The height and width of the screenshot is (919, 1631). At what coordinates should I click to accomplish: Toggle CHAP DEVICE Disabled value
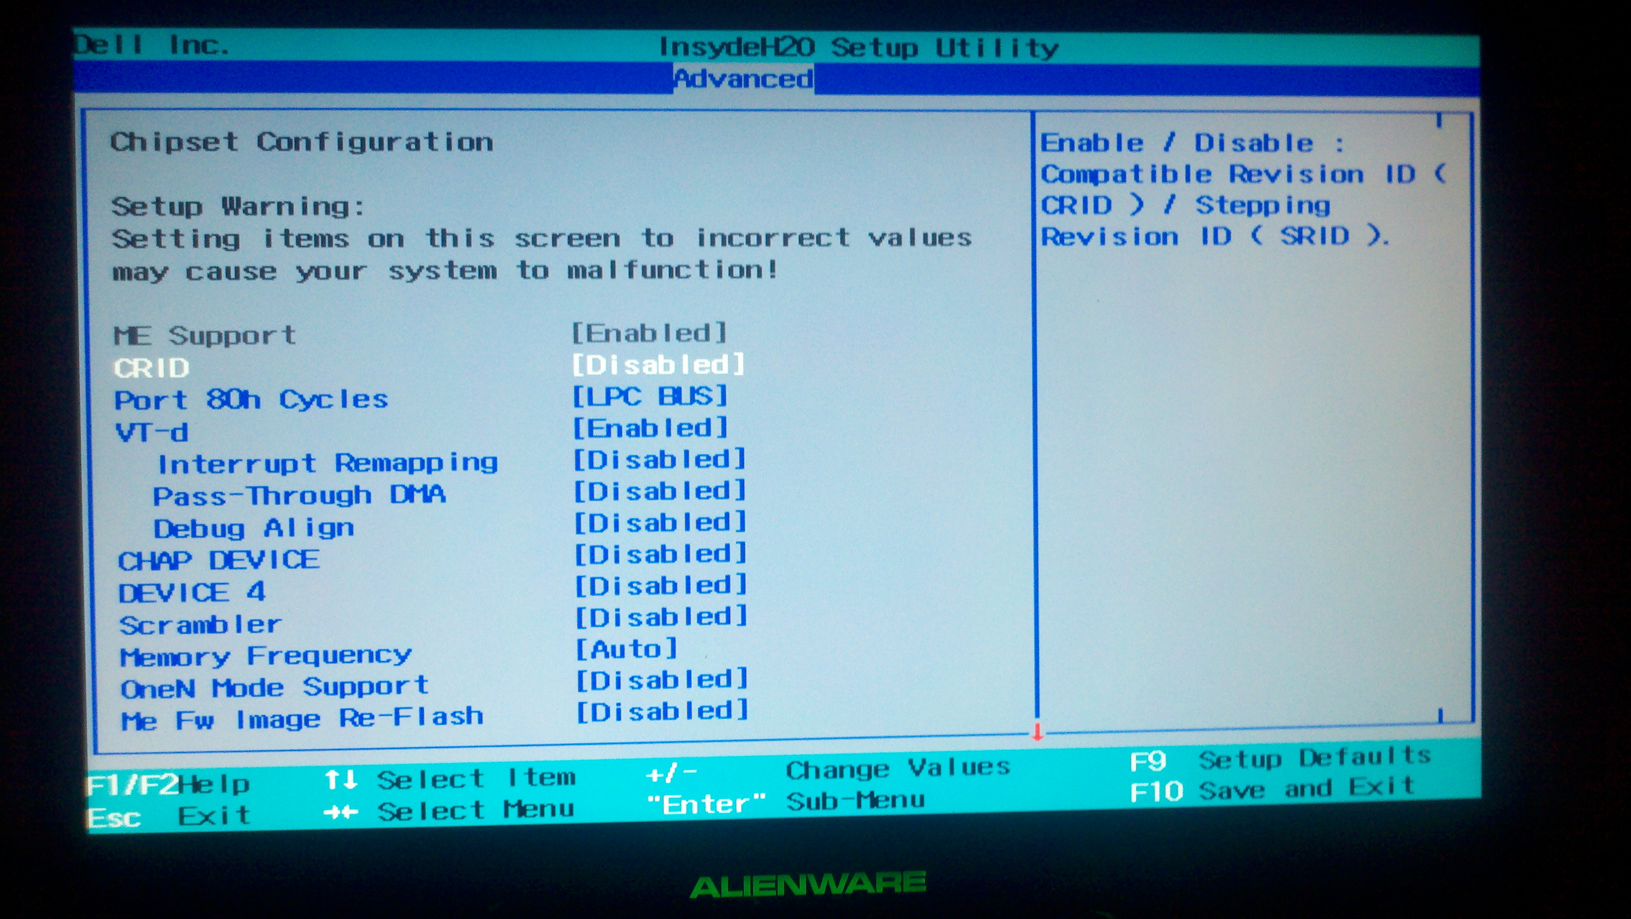pos(661,554)
